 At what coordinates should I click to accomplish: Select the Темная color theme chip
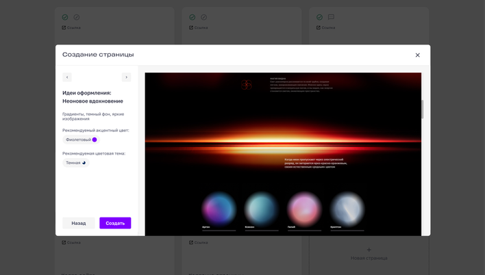coord(76,163)
